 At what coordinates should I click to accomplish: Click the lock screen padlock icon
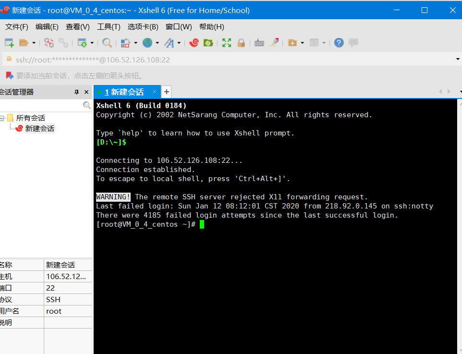[241, 43]
